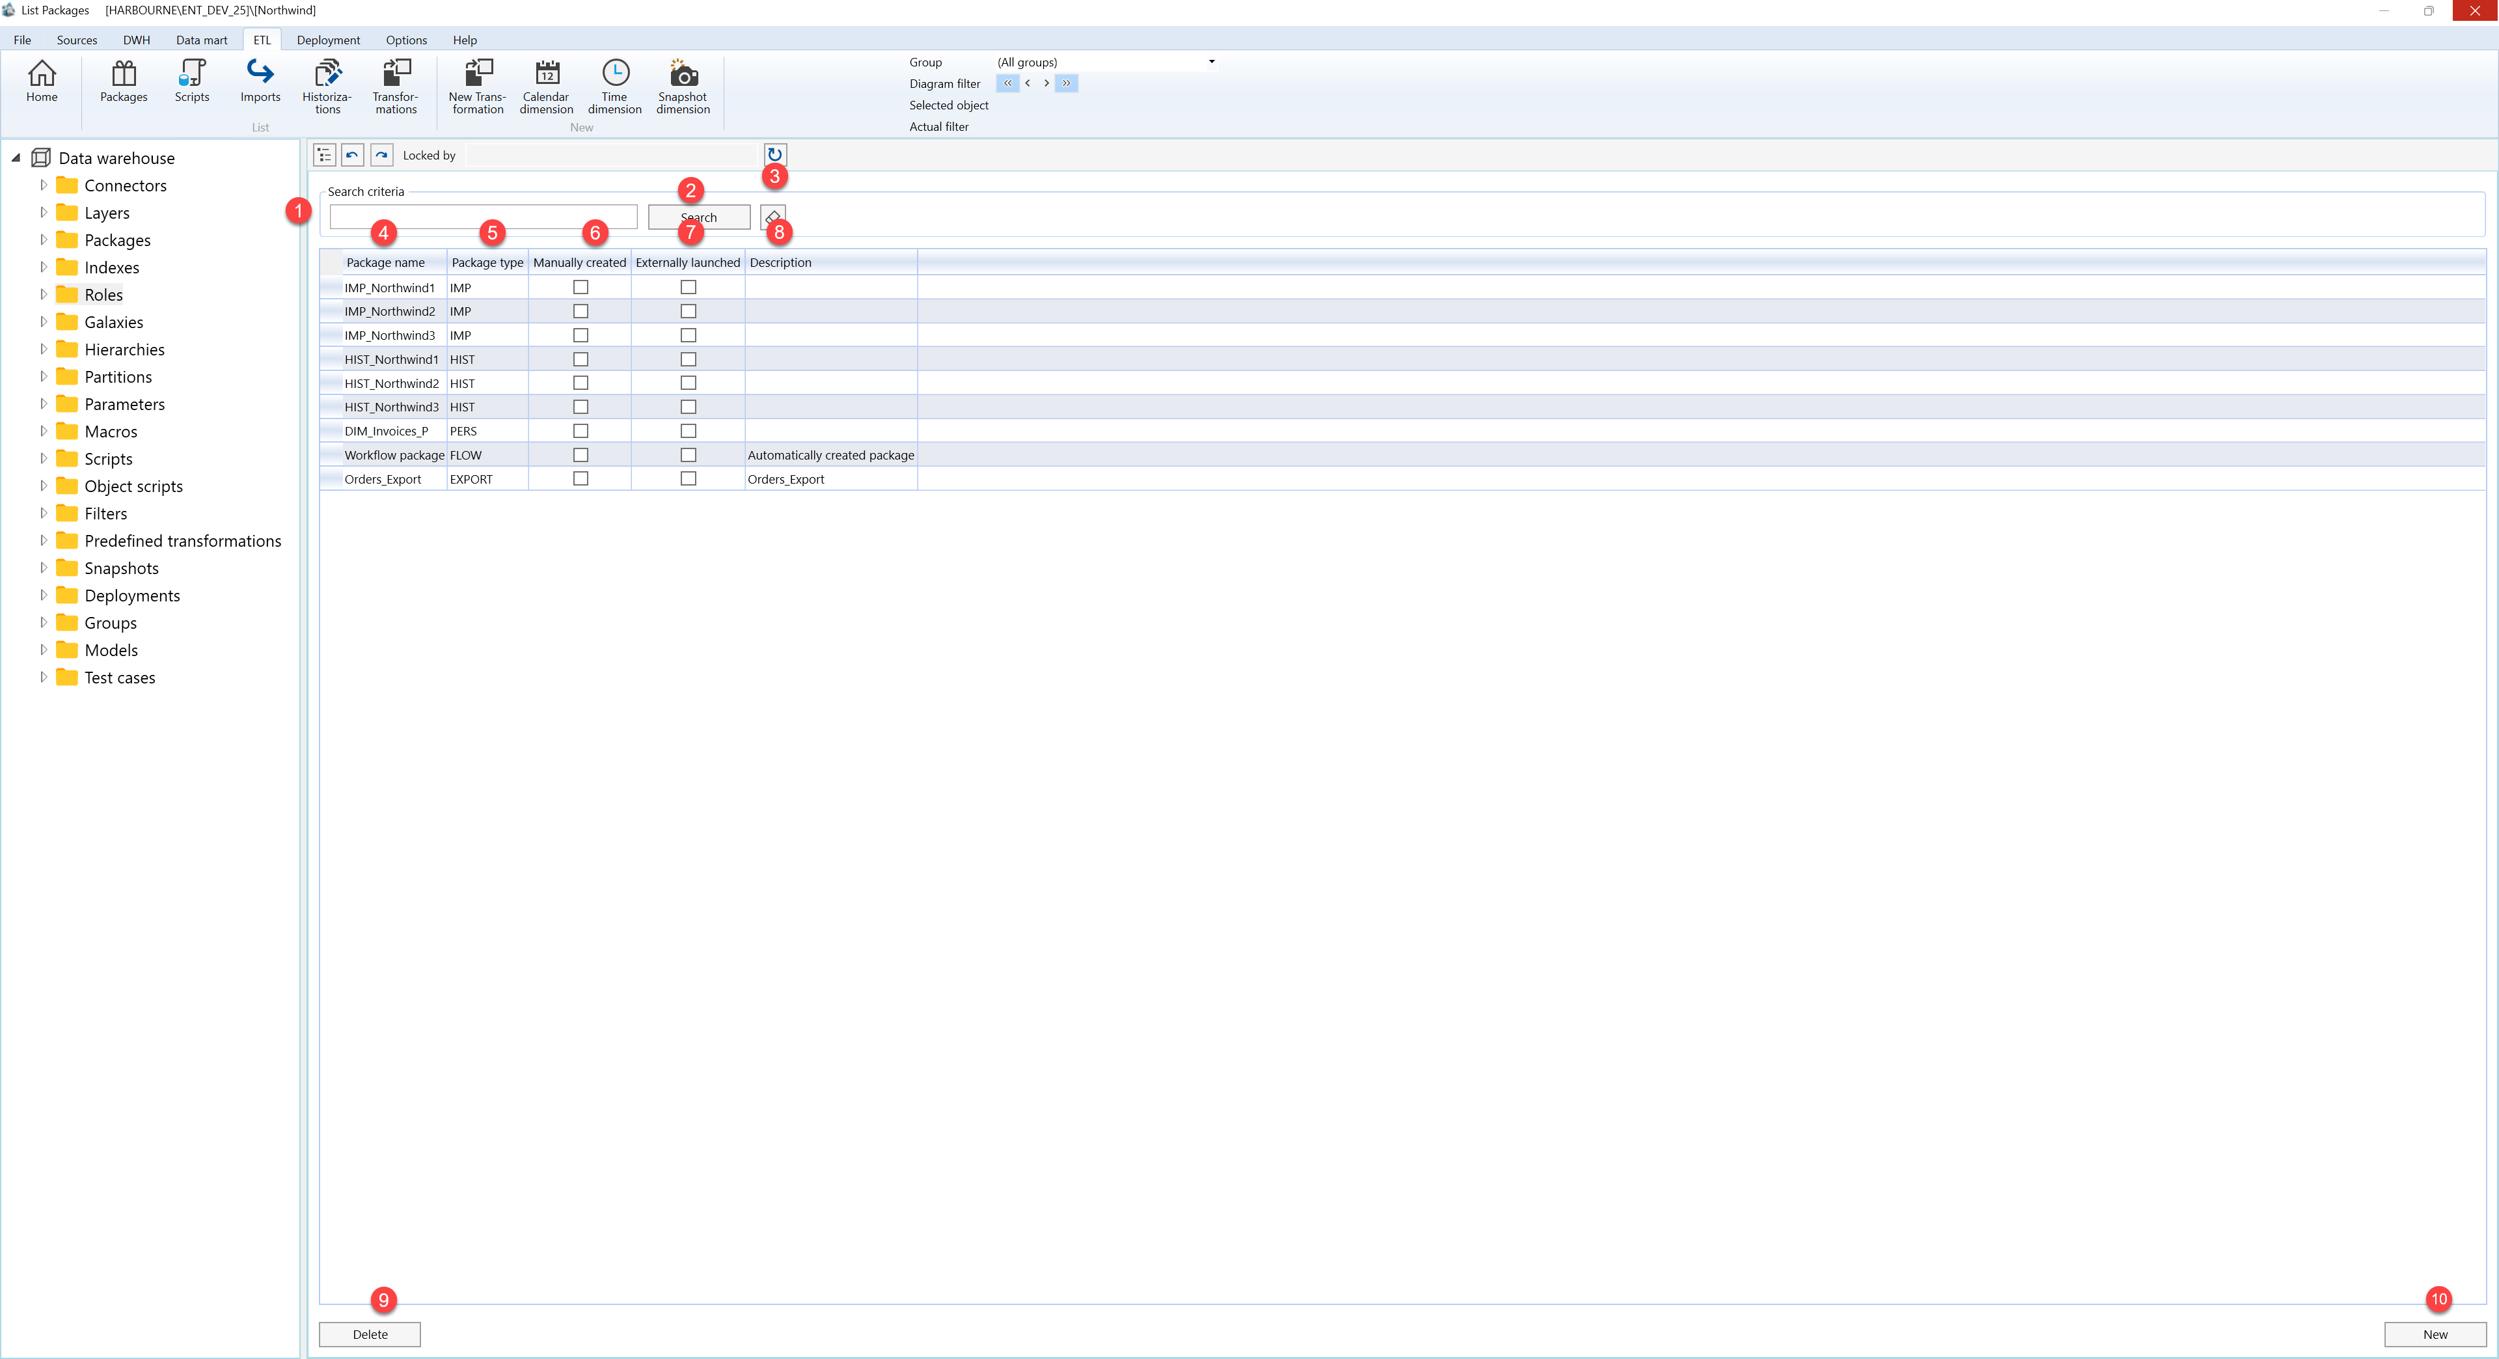Expand the Layers tree node
This screenshot has height=1359, width=2499.
click(x=43, y=212)
